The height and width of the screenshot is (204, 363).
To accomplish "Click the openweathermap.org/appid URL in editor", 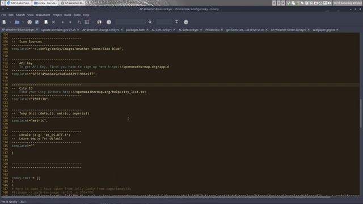I will (138, 67).
